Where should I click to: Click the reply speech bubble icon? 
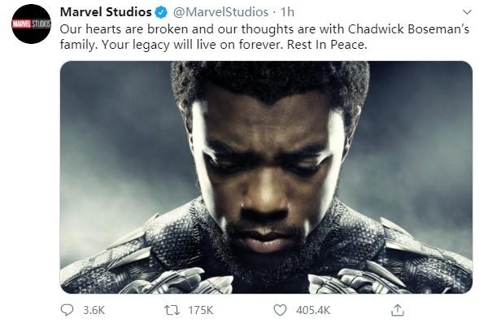pos(67,310)
